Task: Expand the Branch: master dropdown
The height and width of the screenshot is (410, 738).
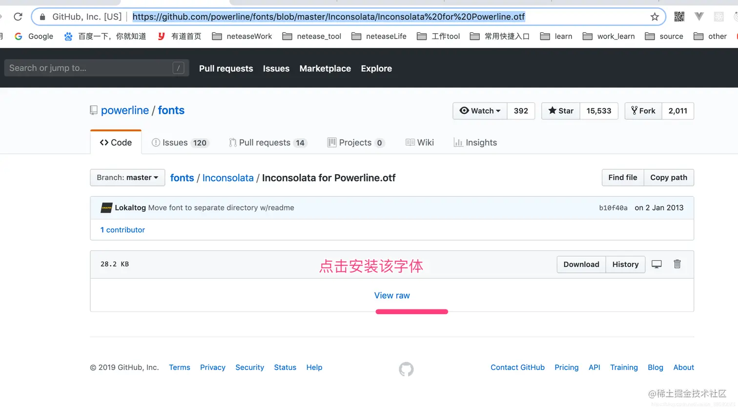Action: pyautogui.click(x=127, y=178)
